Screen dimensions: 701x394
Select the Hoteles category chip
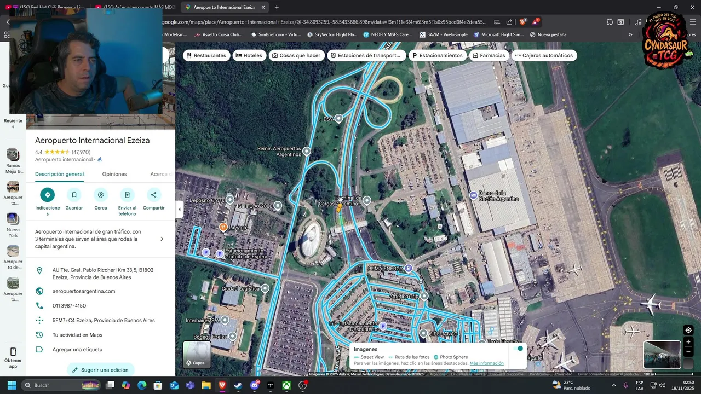click(x=249, y=55)
